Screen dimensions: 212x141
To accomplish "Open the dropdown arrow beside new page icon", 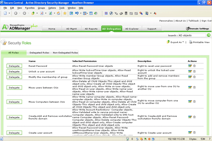I will coord(9,13).
